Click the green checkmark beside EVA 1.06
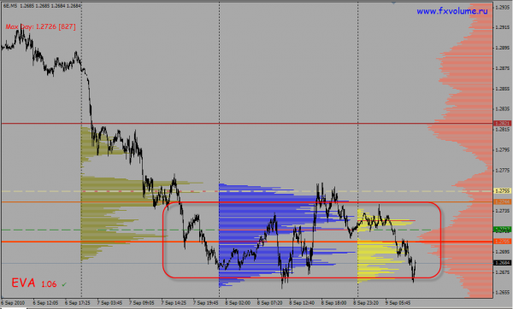513x309 pixels. click(64, 284)
